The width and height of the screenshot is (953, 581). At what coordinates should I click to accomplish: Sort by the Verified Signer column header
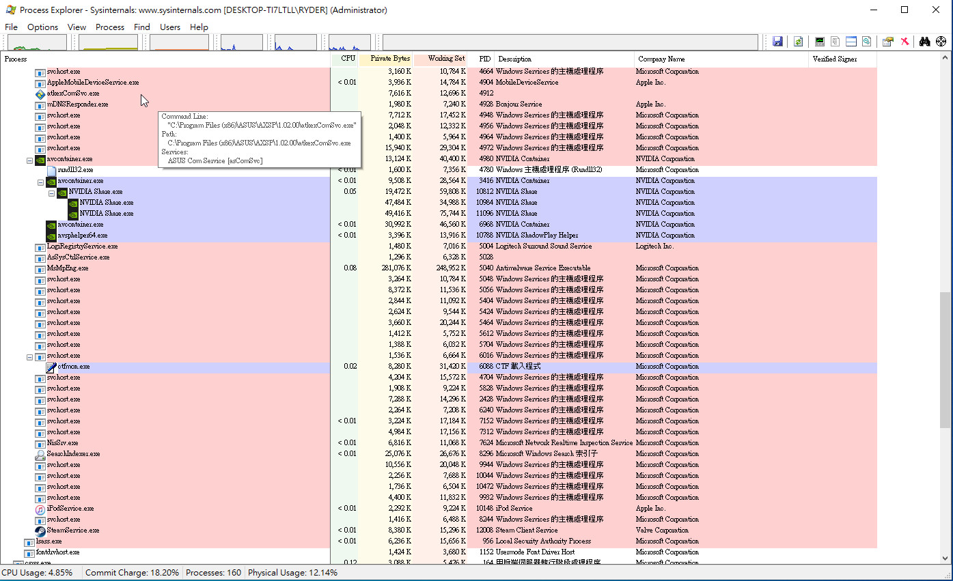click(x=842, y=59)
